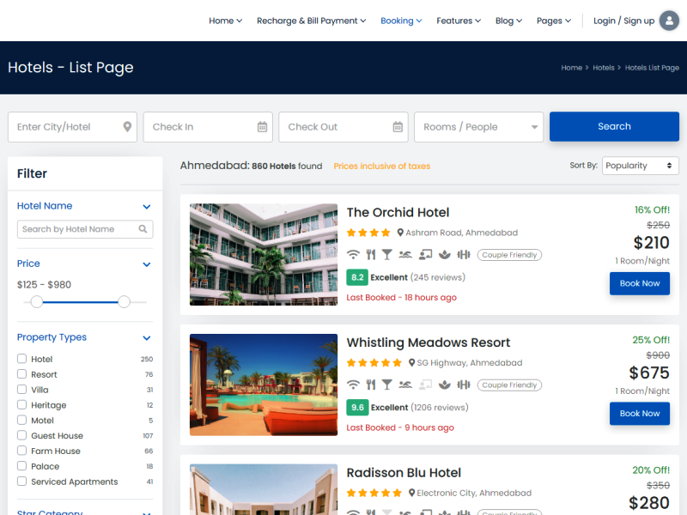
Task: Collapse the Property Types filter section
Action: (146, 337)
